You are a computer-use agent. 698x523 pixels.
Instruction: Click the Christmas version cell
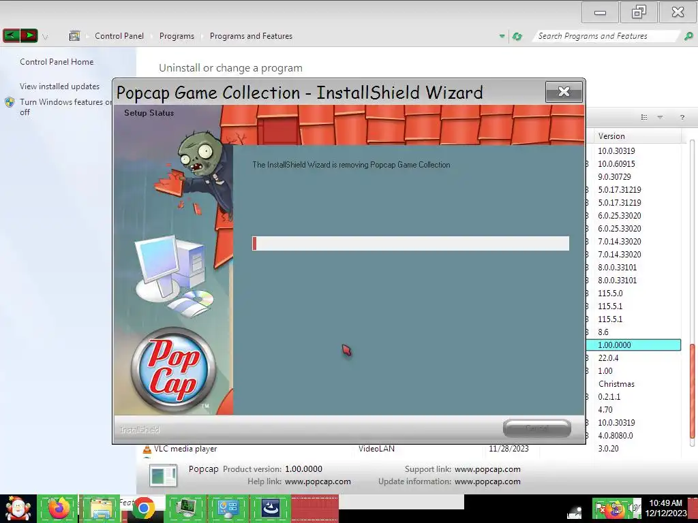(x=616, y=384)
